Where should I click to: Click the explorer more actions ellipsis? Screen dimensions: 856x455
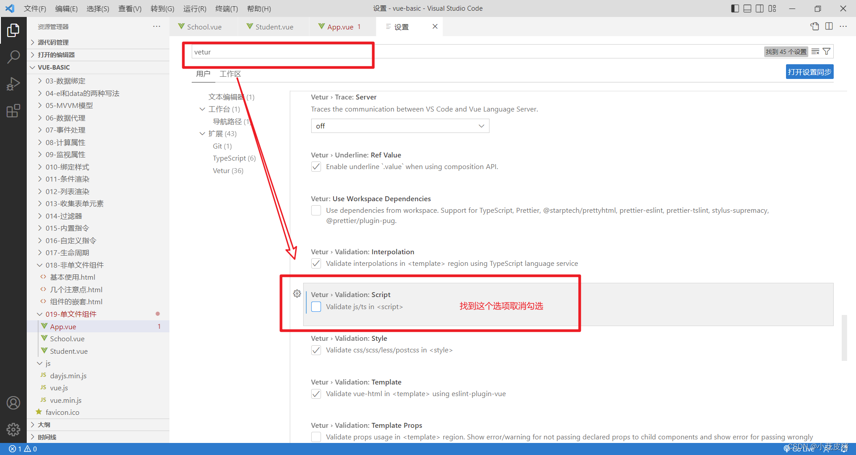(156, 27)
